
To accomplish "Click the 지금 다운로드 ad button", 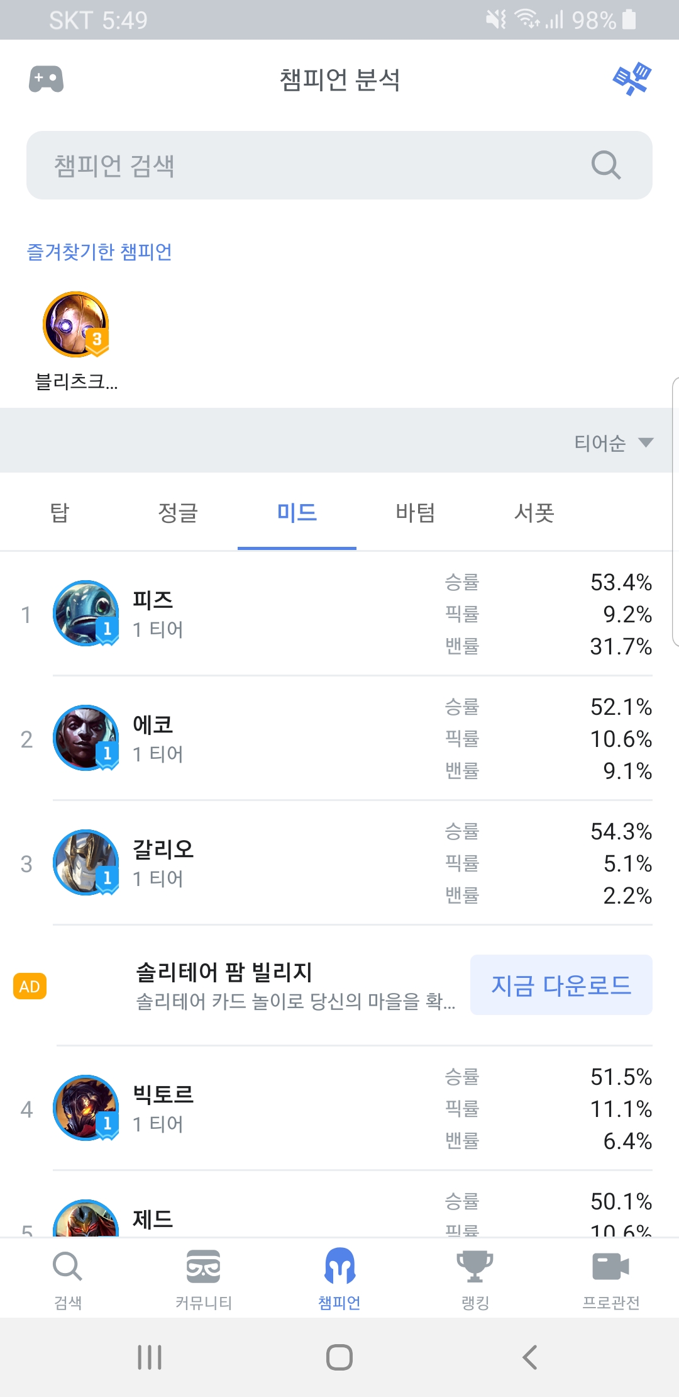I will (561, 985).
